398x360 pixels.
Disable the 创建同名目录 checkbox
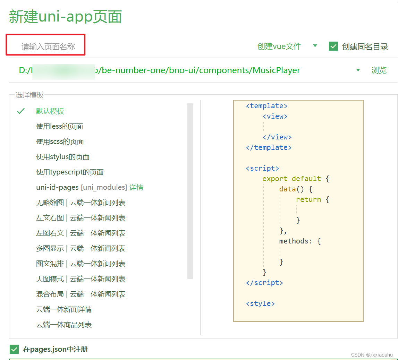tap(333, 46)
